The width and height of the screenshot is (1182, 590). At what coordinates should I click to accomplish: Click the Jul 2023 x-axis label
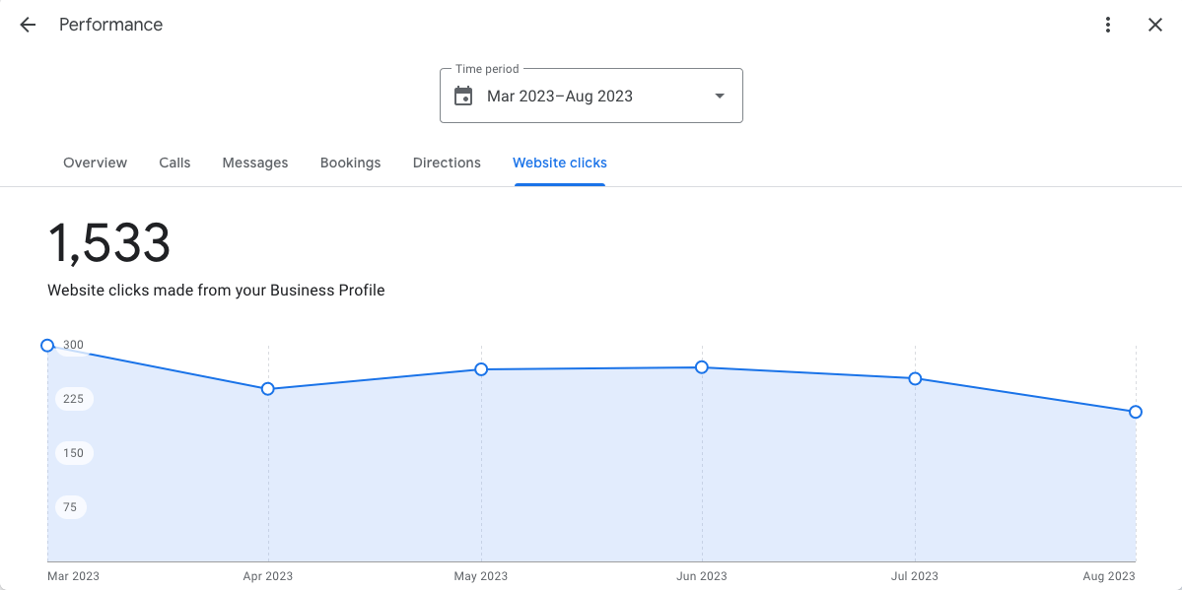click(x=915, y=576)
